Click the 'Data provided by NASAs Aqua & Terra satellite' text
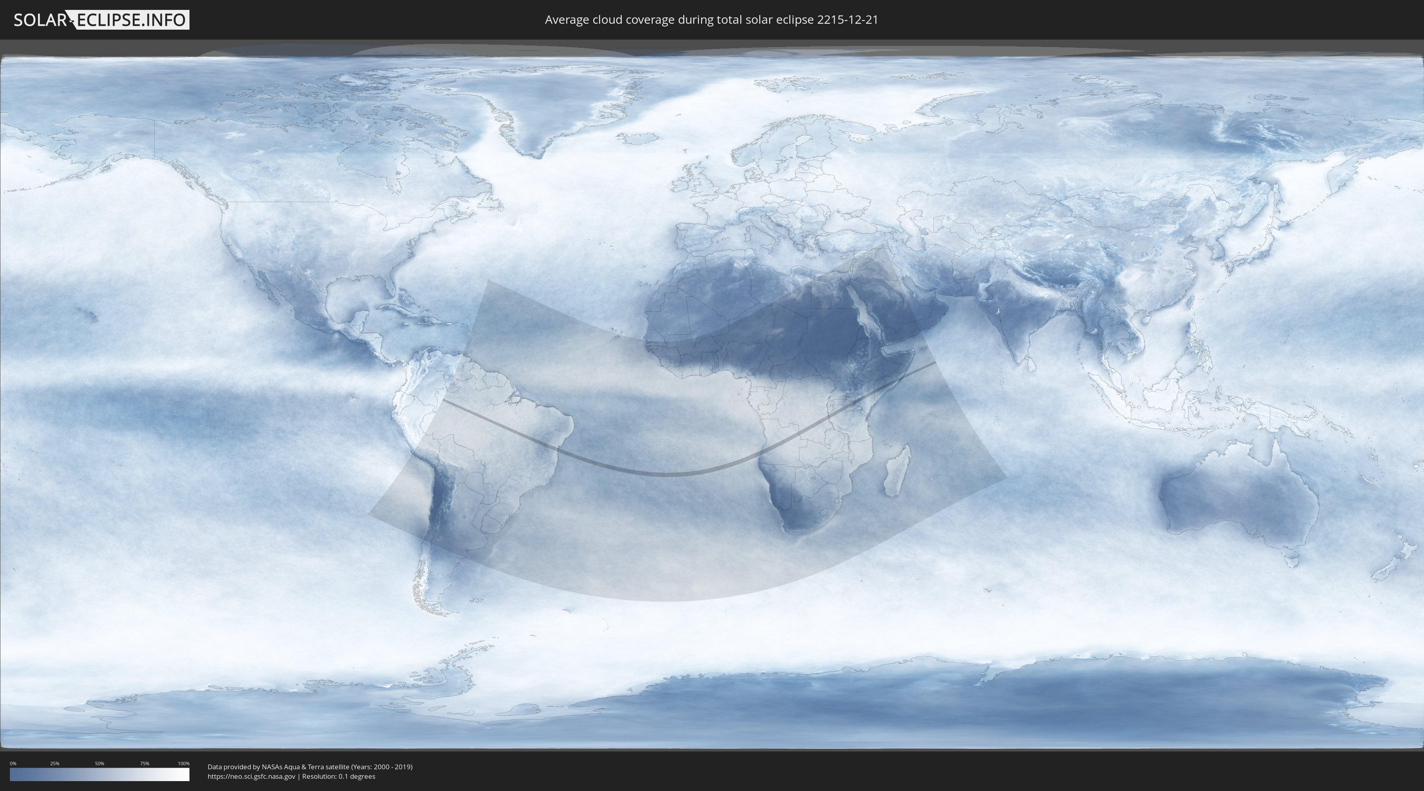The width and height of the screenshot is (1424, 791). [278, 767]
